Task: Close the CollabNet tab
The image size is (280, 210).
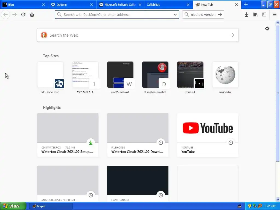Action: (x=188, y=5)
